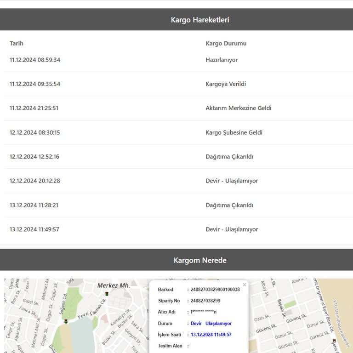Click Devir - Ulaşılamıyor on 13.12.2024 table row

pyautogui.click(x=232, y=229)
